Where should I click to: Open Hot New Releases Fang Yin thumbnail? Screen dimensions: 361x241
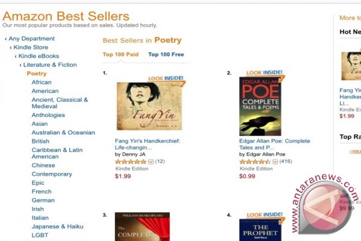pos(351,66)
